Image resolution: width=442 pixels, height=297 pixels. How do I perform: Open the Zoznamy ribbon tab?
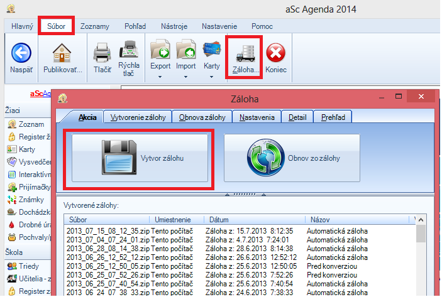[95, 26]
